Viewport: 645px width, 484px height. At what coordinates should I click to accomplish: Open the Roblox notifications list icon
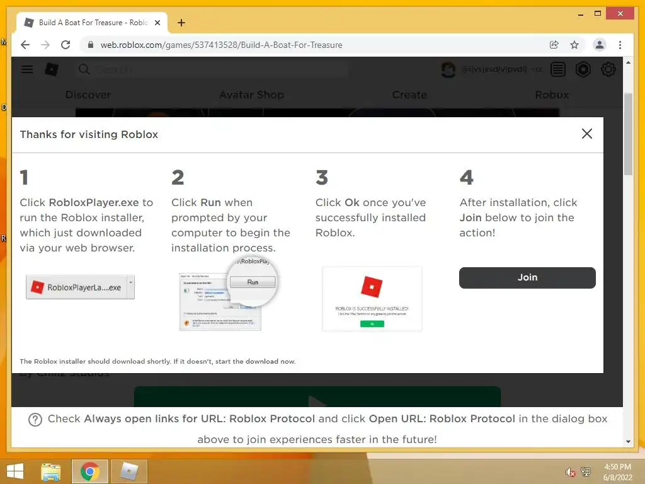[558, 69]
